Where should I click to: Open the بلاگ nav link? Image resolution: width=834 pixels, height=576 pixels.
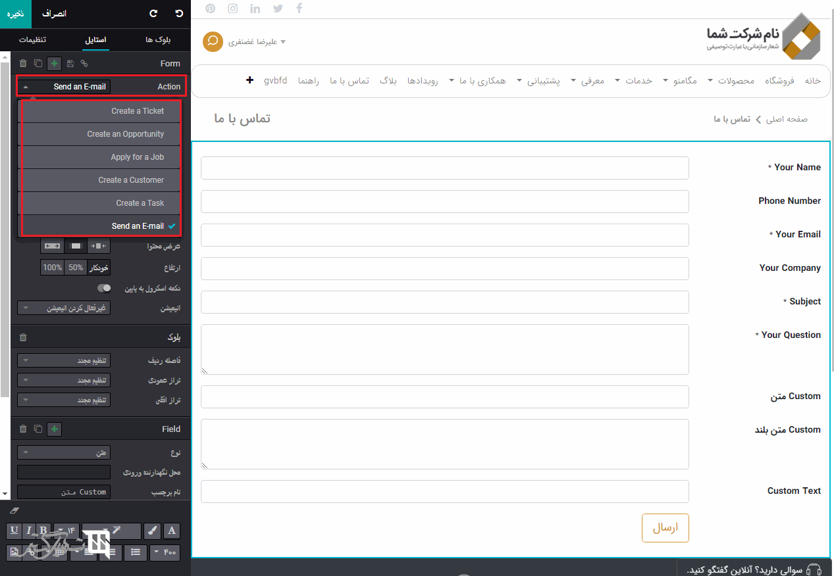click(388, 80)
